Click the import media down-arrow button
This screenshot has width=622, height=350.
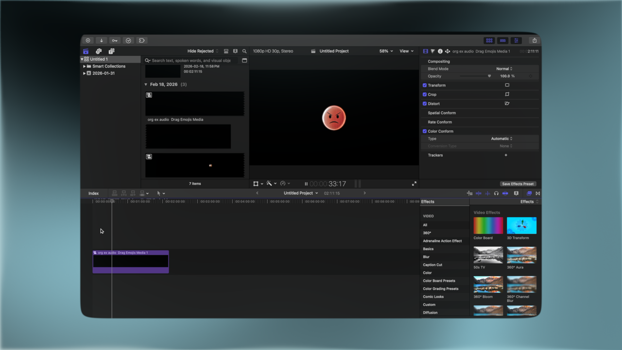[102, 40]
